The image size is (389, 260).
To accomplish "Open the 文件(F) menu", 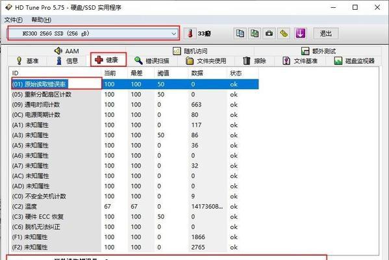I will point(14,20).
